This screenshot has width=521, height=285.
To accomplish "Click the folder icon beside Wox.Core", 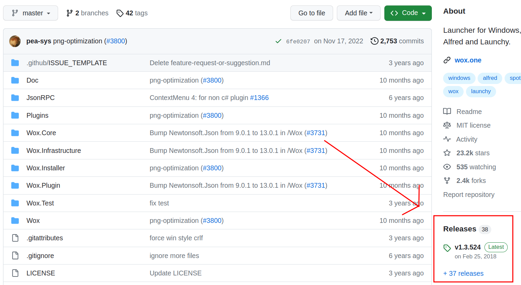I will pos(15,133).
